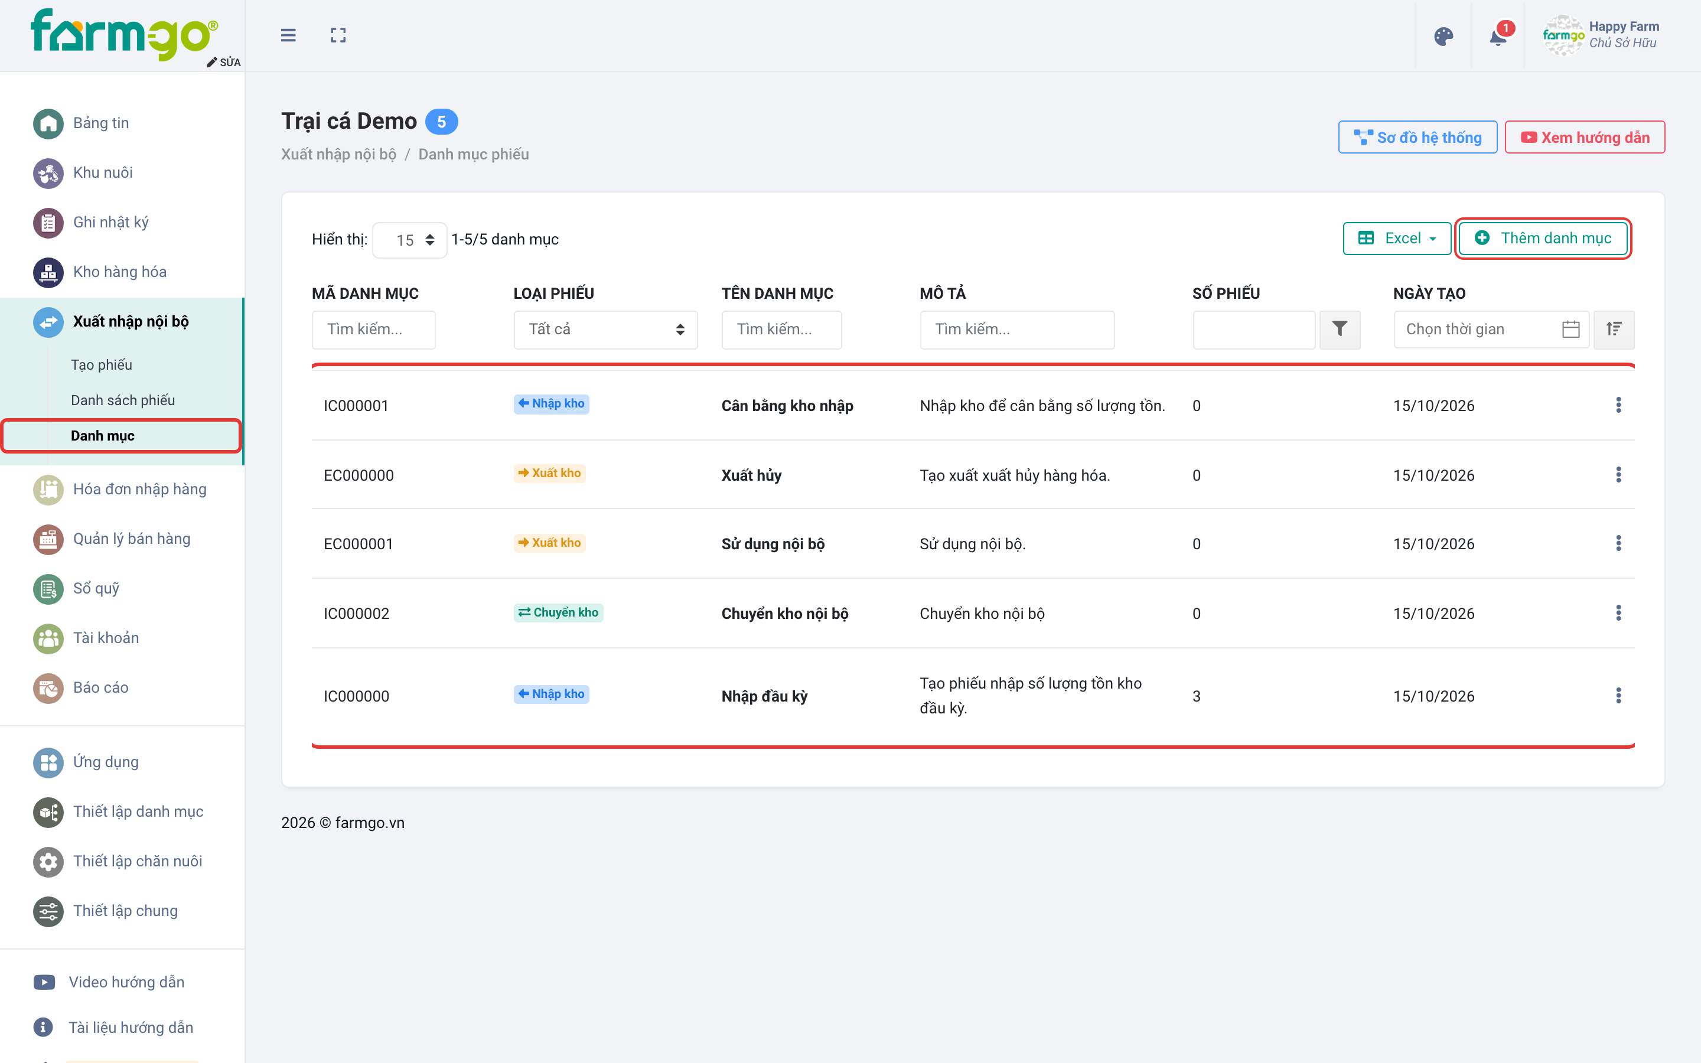Image resolution: width=1701 pixels, height=1063 pixels.
Task: Click the Thêm danh mục button
Action: point(1543,239)
